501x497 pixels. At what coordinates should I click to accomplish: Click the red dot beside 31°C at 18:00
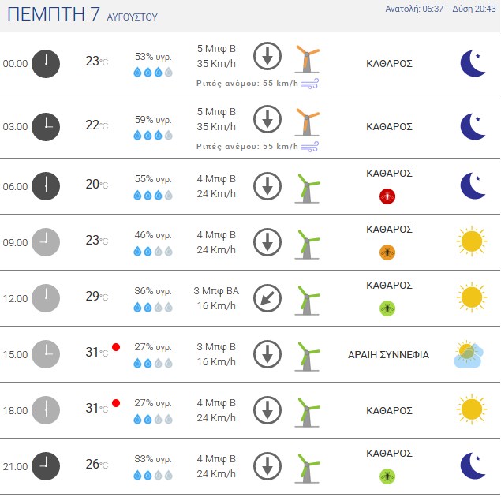click(x=116, y=403)
